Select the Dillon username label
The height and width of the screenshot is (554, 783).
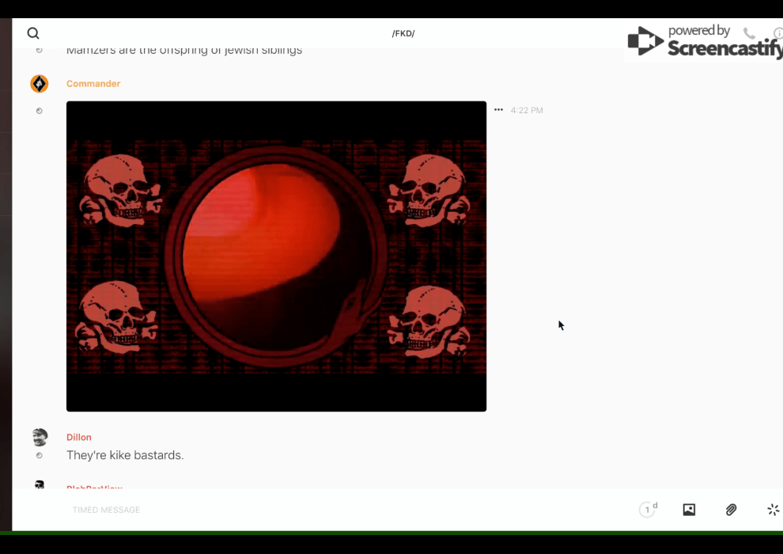(79, 438)
